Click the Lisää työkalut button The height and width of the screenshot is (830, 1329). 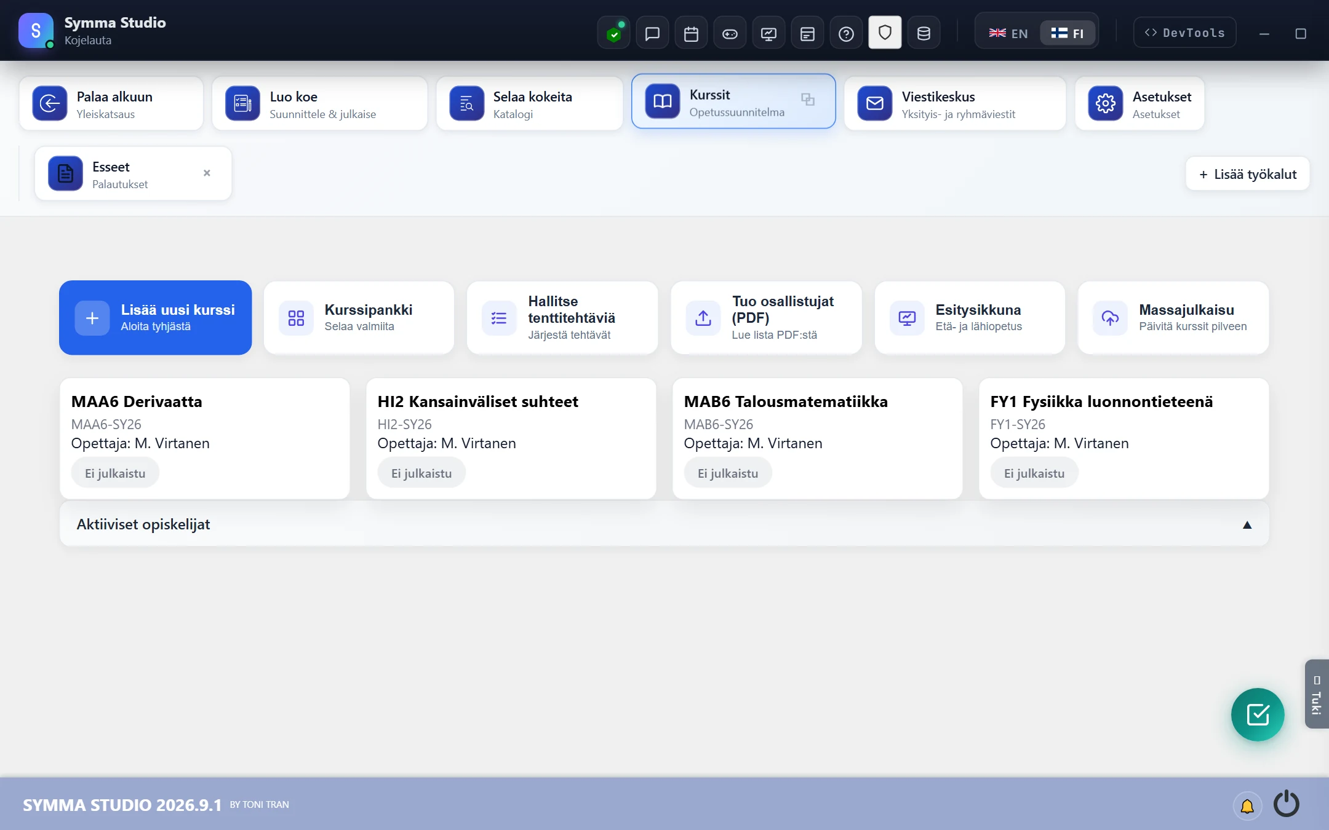click(1248, 174)
